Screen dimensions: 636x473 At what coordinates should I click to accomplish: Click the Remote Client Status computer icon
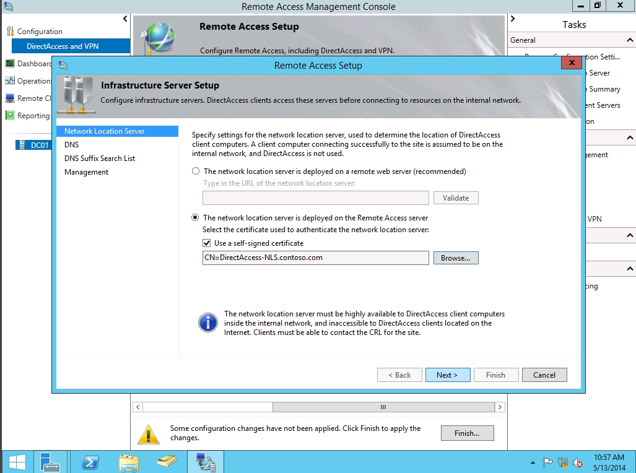[10, 98]
